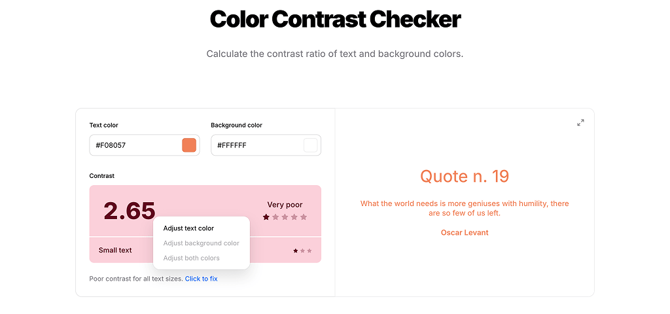Click the five-star rating under 'Very poor'
670x314 pixels.
point(285,217)
